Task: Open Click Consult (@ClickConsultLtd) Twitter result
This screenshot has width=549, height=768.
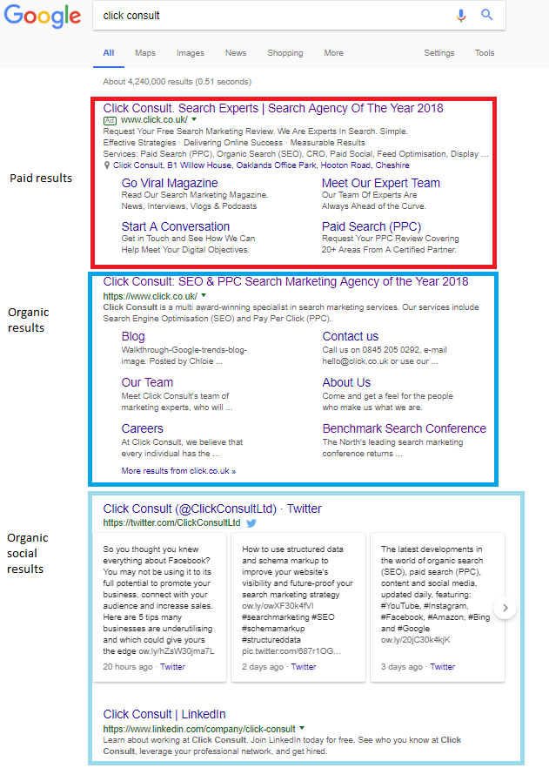Action: click(212, 509)
